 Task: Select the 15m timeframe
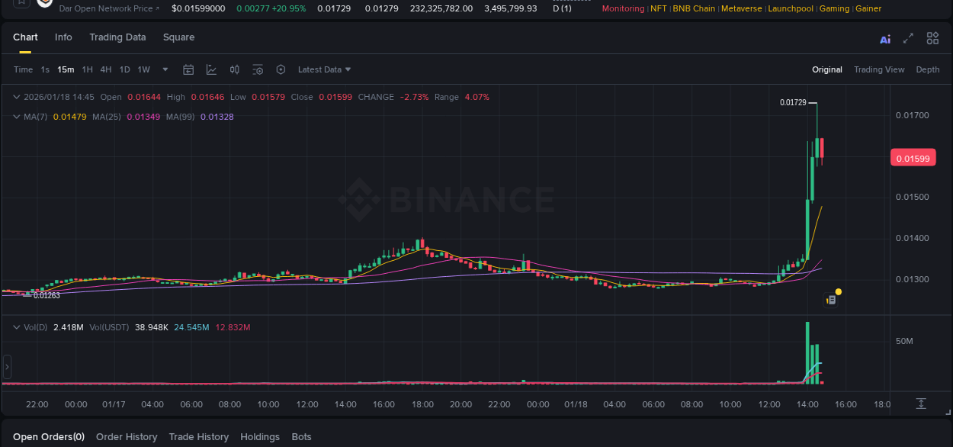coord(66,69)
